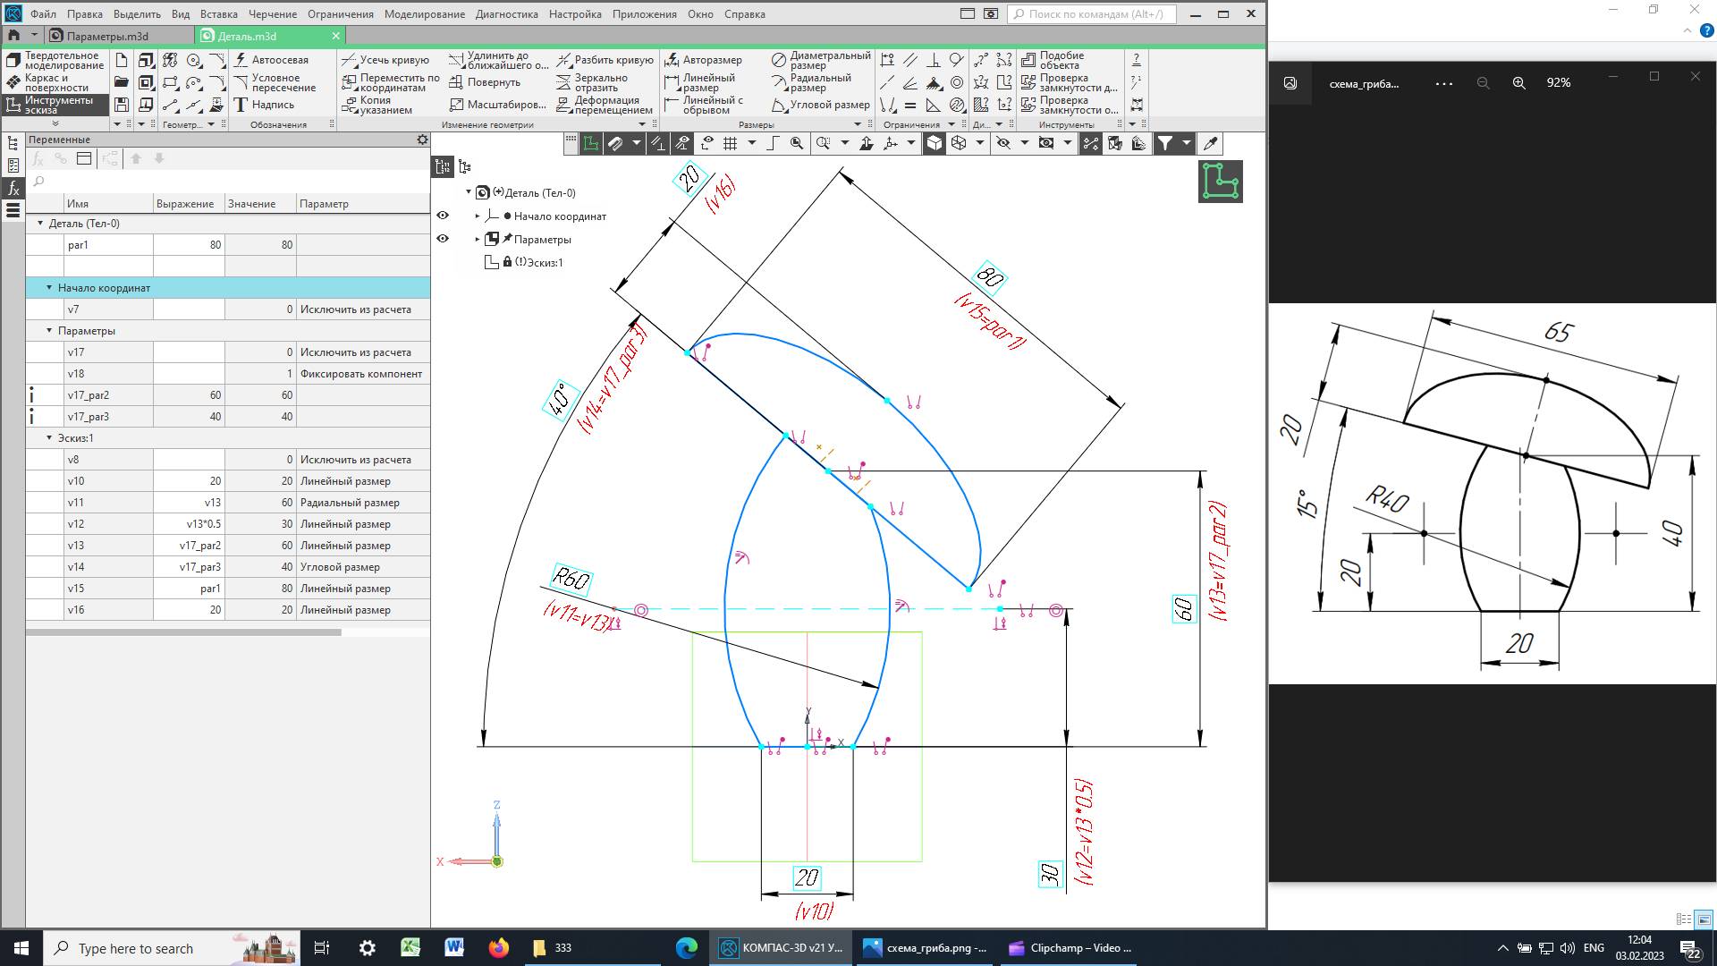Click the grid display icon in view toolbar
This screenshot has height=966, width=1717.
coord(731,143)
